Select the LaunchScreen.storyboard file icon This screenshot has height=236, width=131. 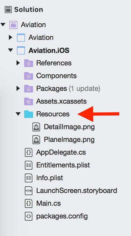coord(28,191)
